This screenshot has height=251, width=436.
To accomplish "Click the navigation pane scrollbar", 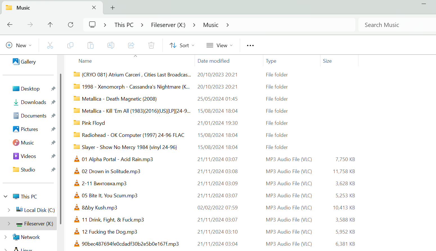I will point(60,149).
